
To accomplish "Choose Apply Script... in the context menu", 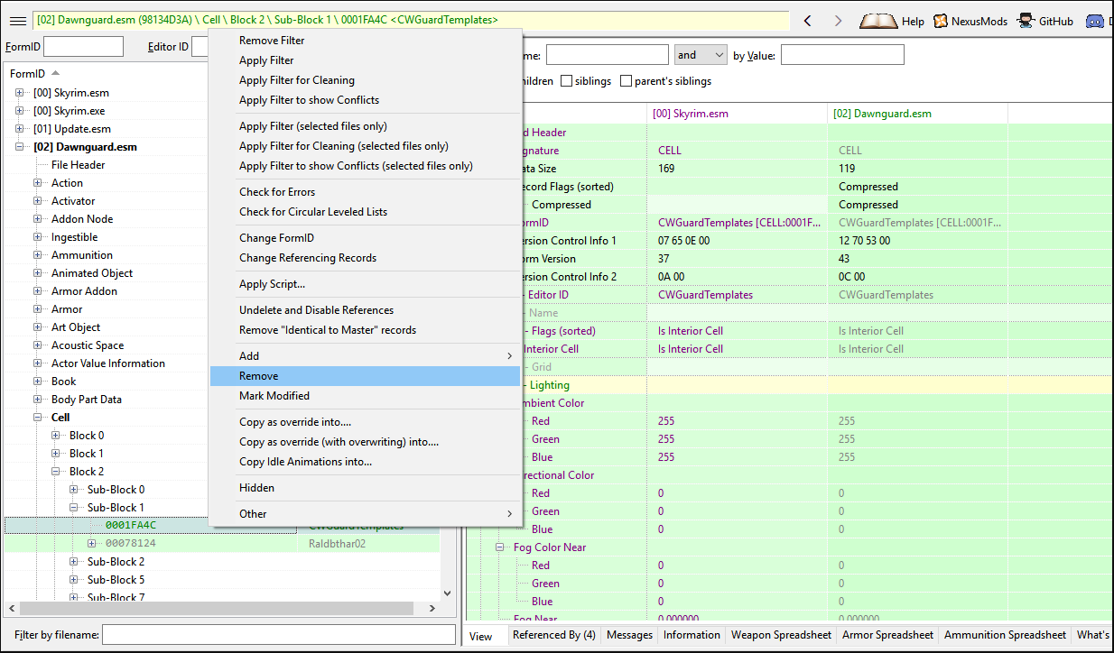I will [272, 284].
